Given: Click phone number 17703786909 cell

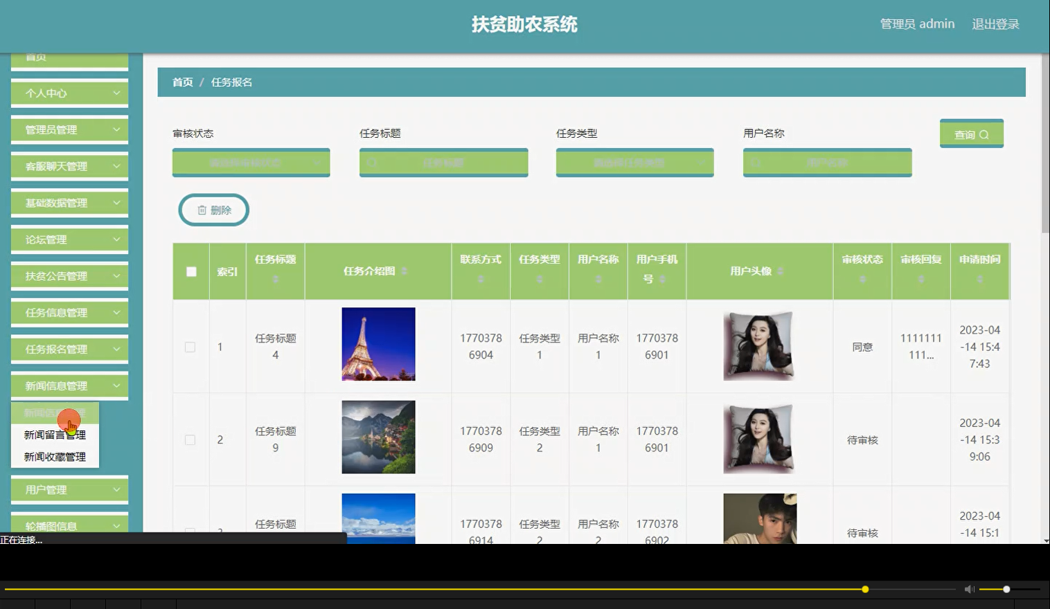Looking at the screenshot, I should [481, 439].
